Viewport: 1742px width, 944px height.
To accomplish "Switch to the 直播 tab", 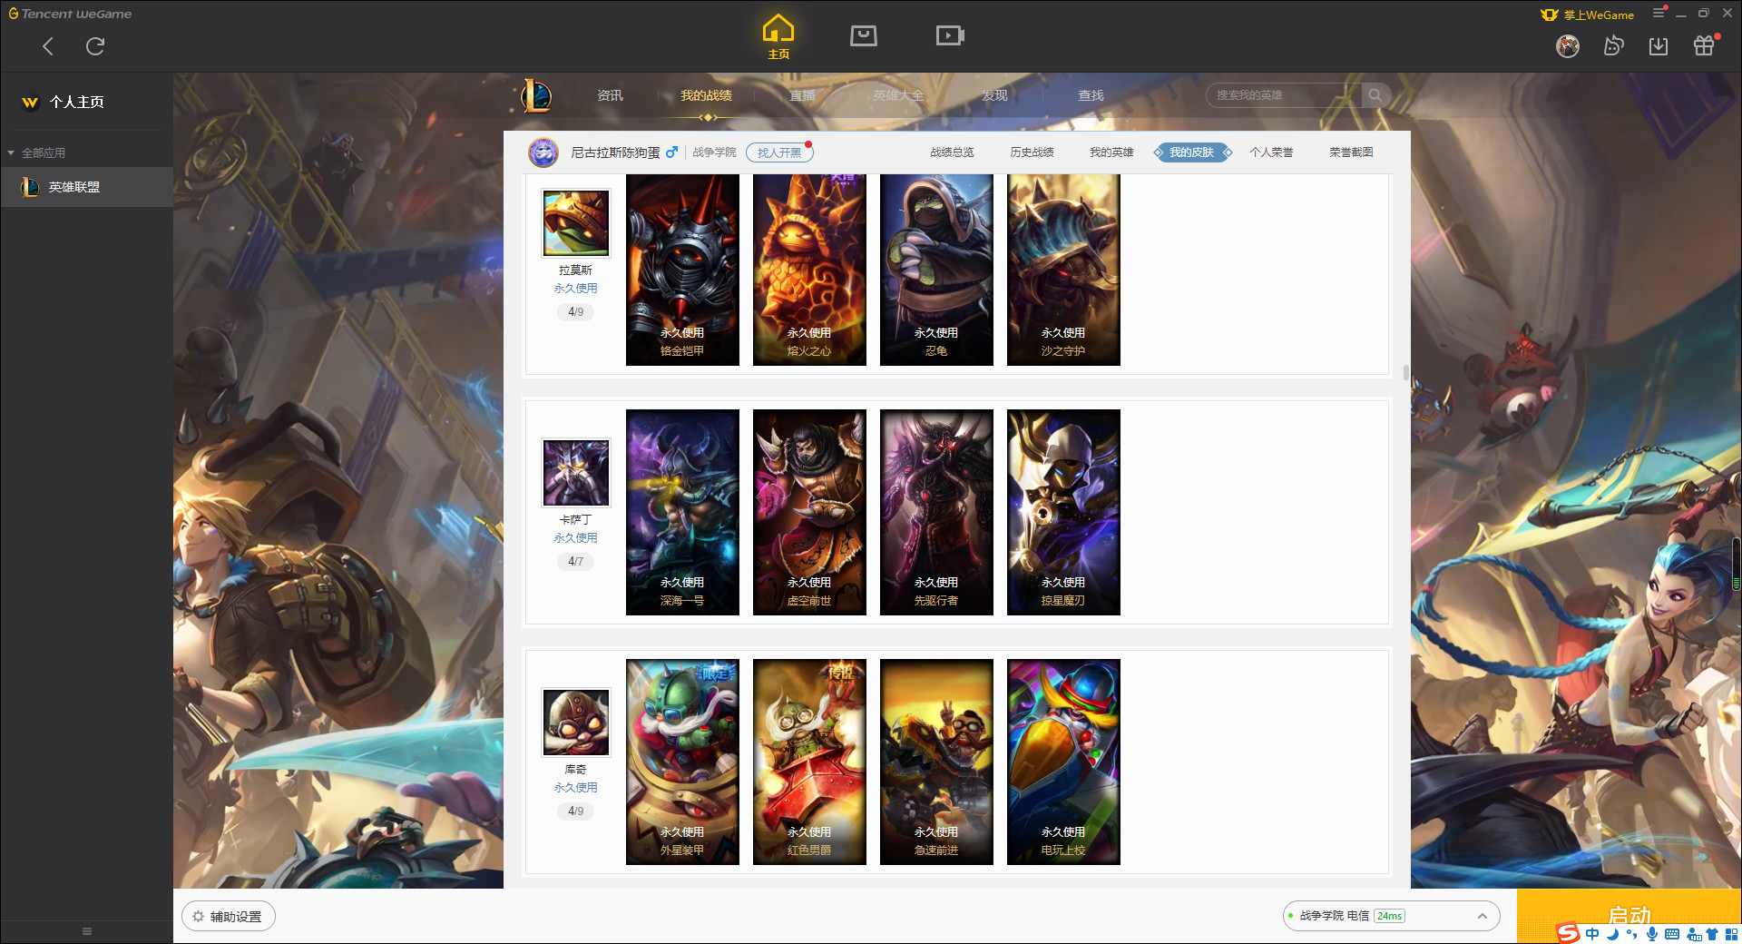I will click(802, 95).
